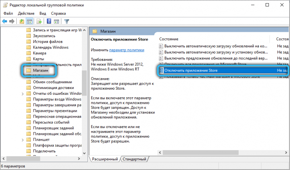290x170 pixels.
Task: Click the app icon in the title bar
Action: (x=5, y=5)
